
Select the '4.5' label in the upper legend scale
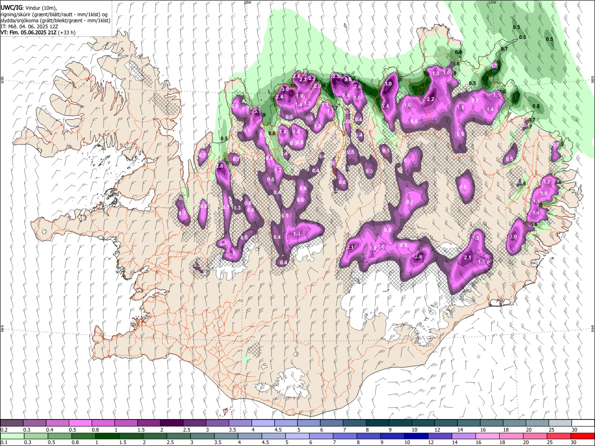(x=278, y=430)
